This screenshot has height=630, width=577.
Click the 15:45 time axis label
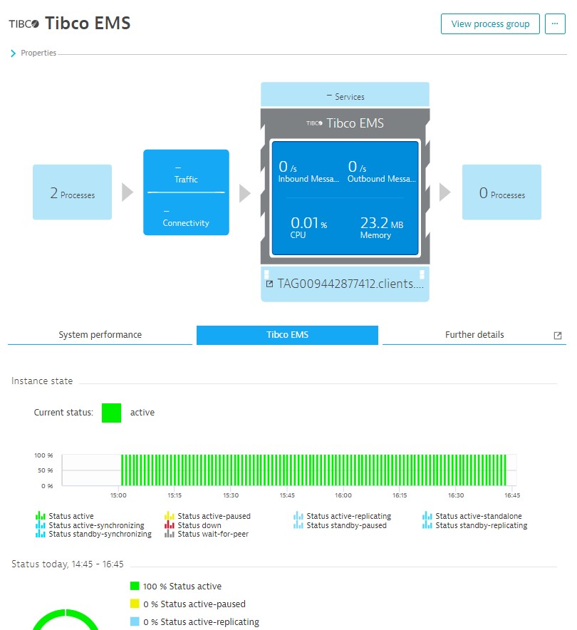click(x=287, y=495)
